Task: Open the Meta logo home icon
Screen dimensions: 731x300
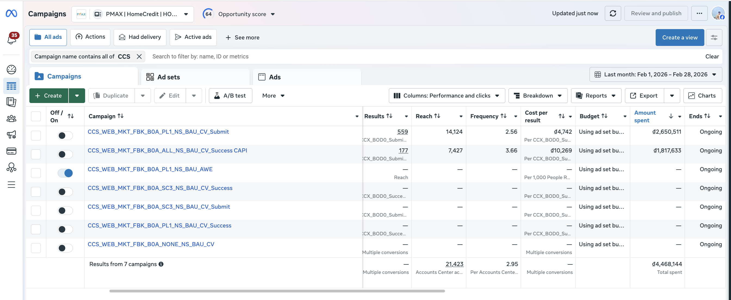Action: tap(11, 13)
